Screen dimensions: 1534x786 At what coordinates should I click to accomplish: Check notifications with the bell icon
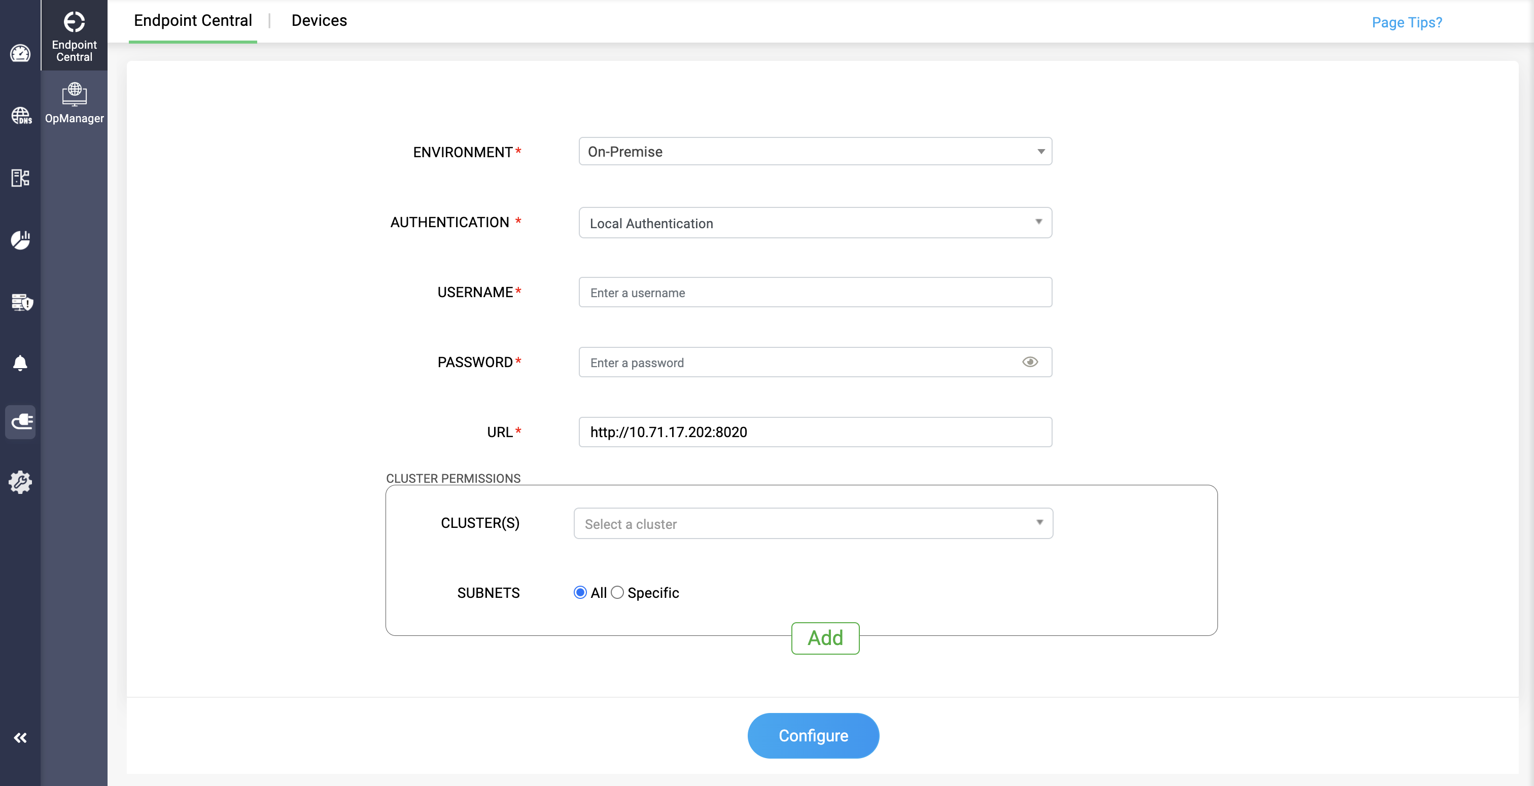20,363
